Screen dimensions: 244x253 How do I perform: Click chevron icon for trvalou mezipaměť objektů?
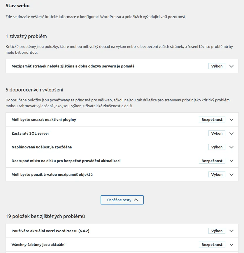tap(231, 174)
